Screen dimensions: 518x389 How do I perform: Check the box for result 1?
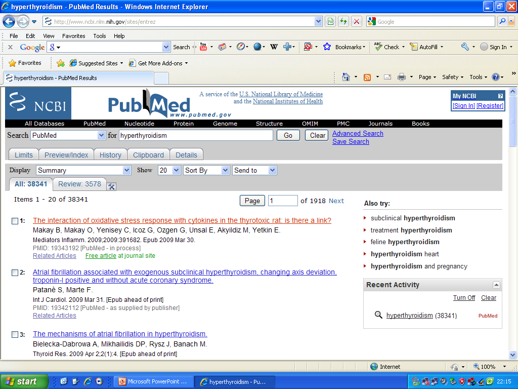[15, 221]
